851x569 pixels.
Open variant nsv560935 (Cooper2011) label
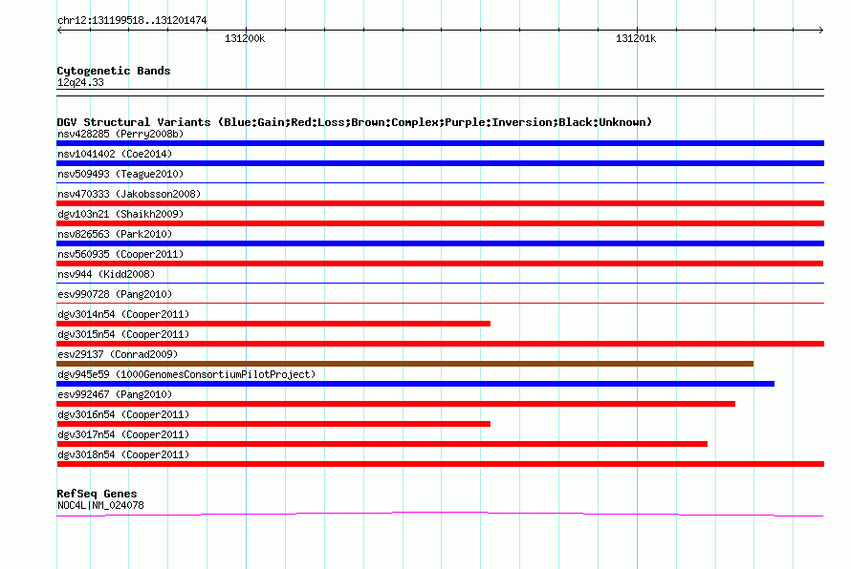120,254
